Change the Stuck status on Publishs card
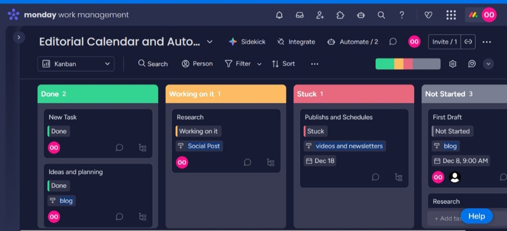Screen dimensions: 507x231 click(315, 131)
